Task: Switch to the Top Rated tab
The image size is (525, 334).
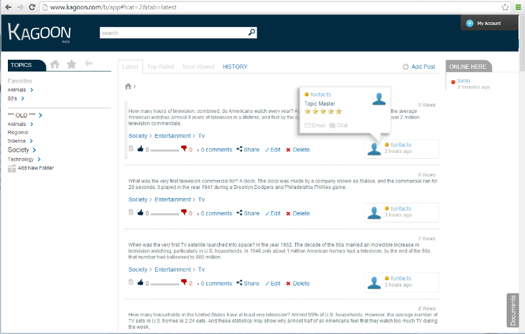Action: [x=160, y=67]
